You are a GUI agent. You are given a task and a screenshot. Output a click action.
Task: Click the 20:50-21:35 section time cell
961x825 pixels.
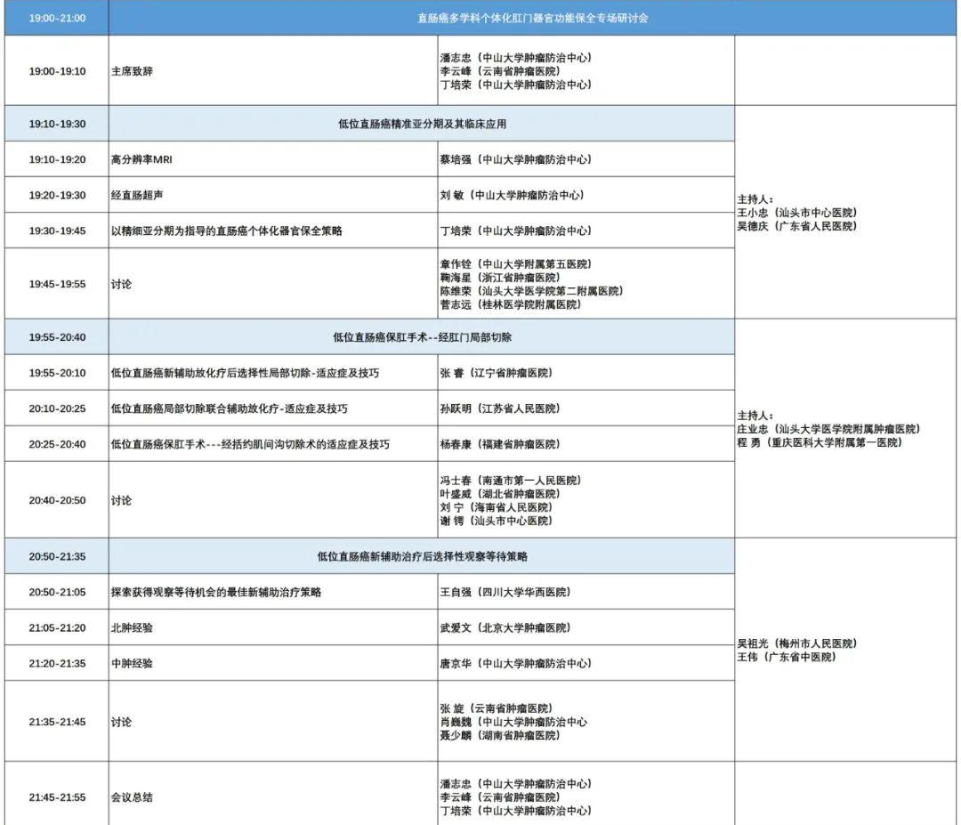[x=57, y=556]
